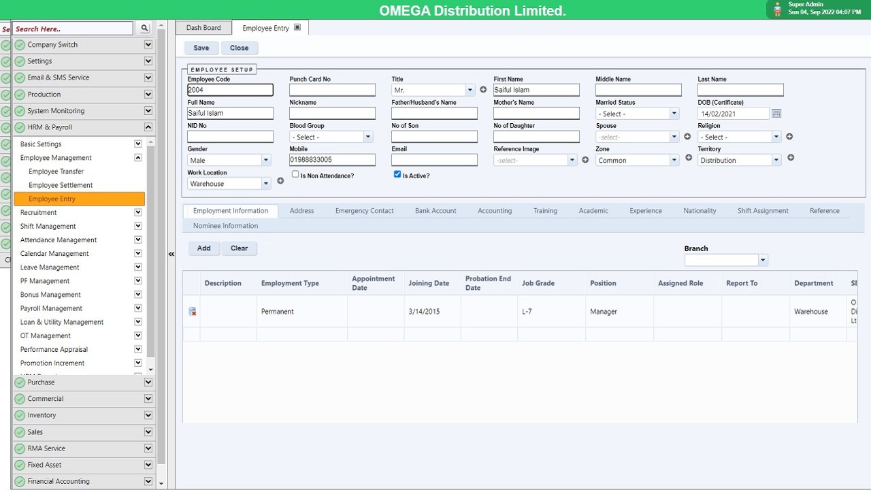This screenshot has width=871, height=490.
Task: Click the Settings module check icon
Action: [20, 61]
